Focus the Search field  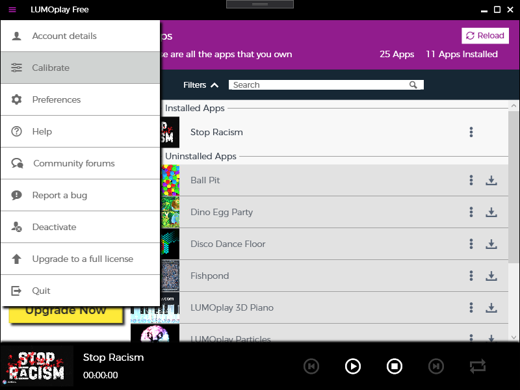click(326, 85)
